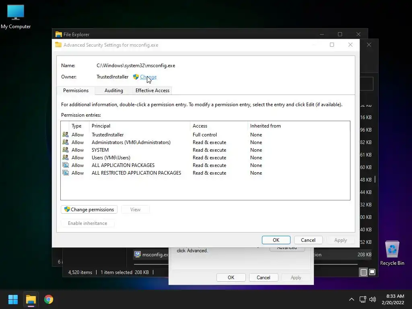Open the Effective Access tab
This screenshot has height=309, width=412.
tap(152, 91)
